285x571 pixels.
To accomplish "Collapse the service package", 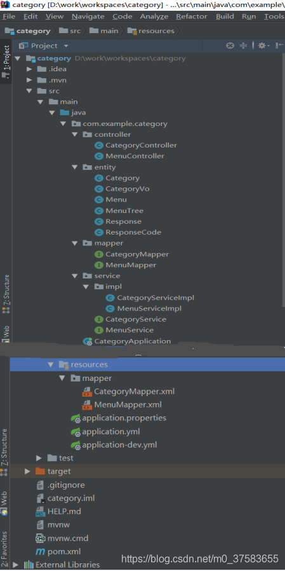I will 75,276.
